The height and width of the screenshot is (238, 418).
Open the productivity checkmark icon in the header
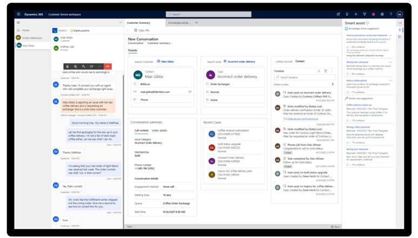[338, 14]
